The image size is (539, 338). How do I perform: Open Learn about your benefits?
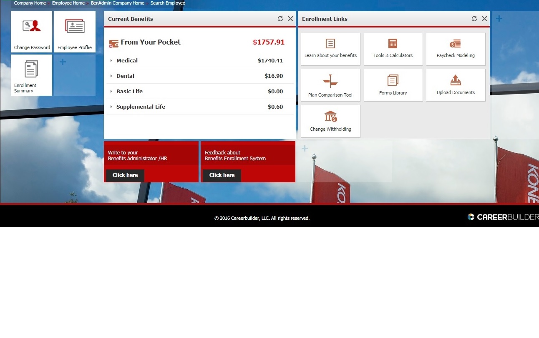[330, 49]
